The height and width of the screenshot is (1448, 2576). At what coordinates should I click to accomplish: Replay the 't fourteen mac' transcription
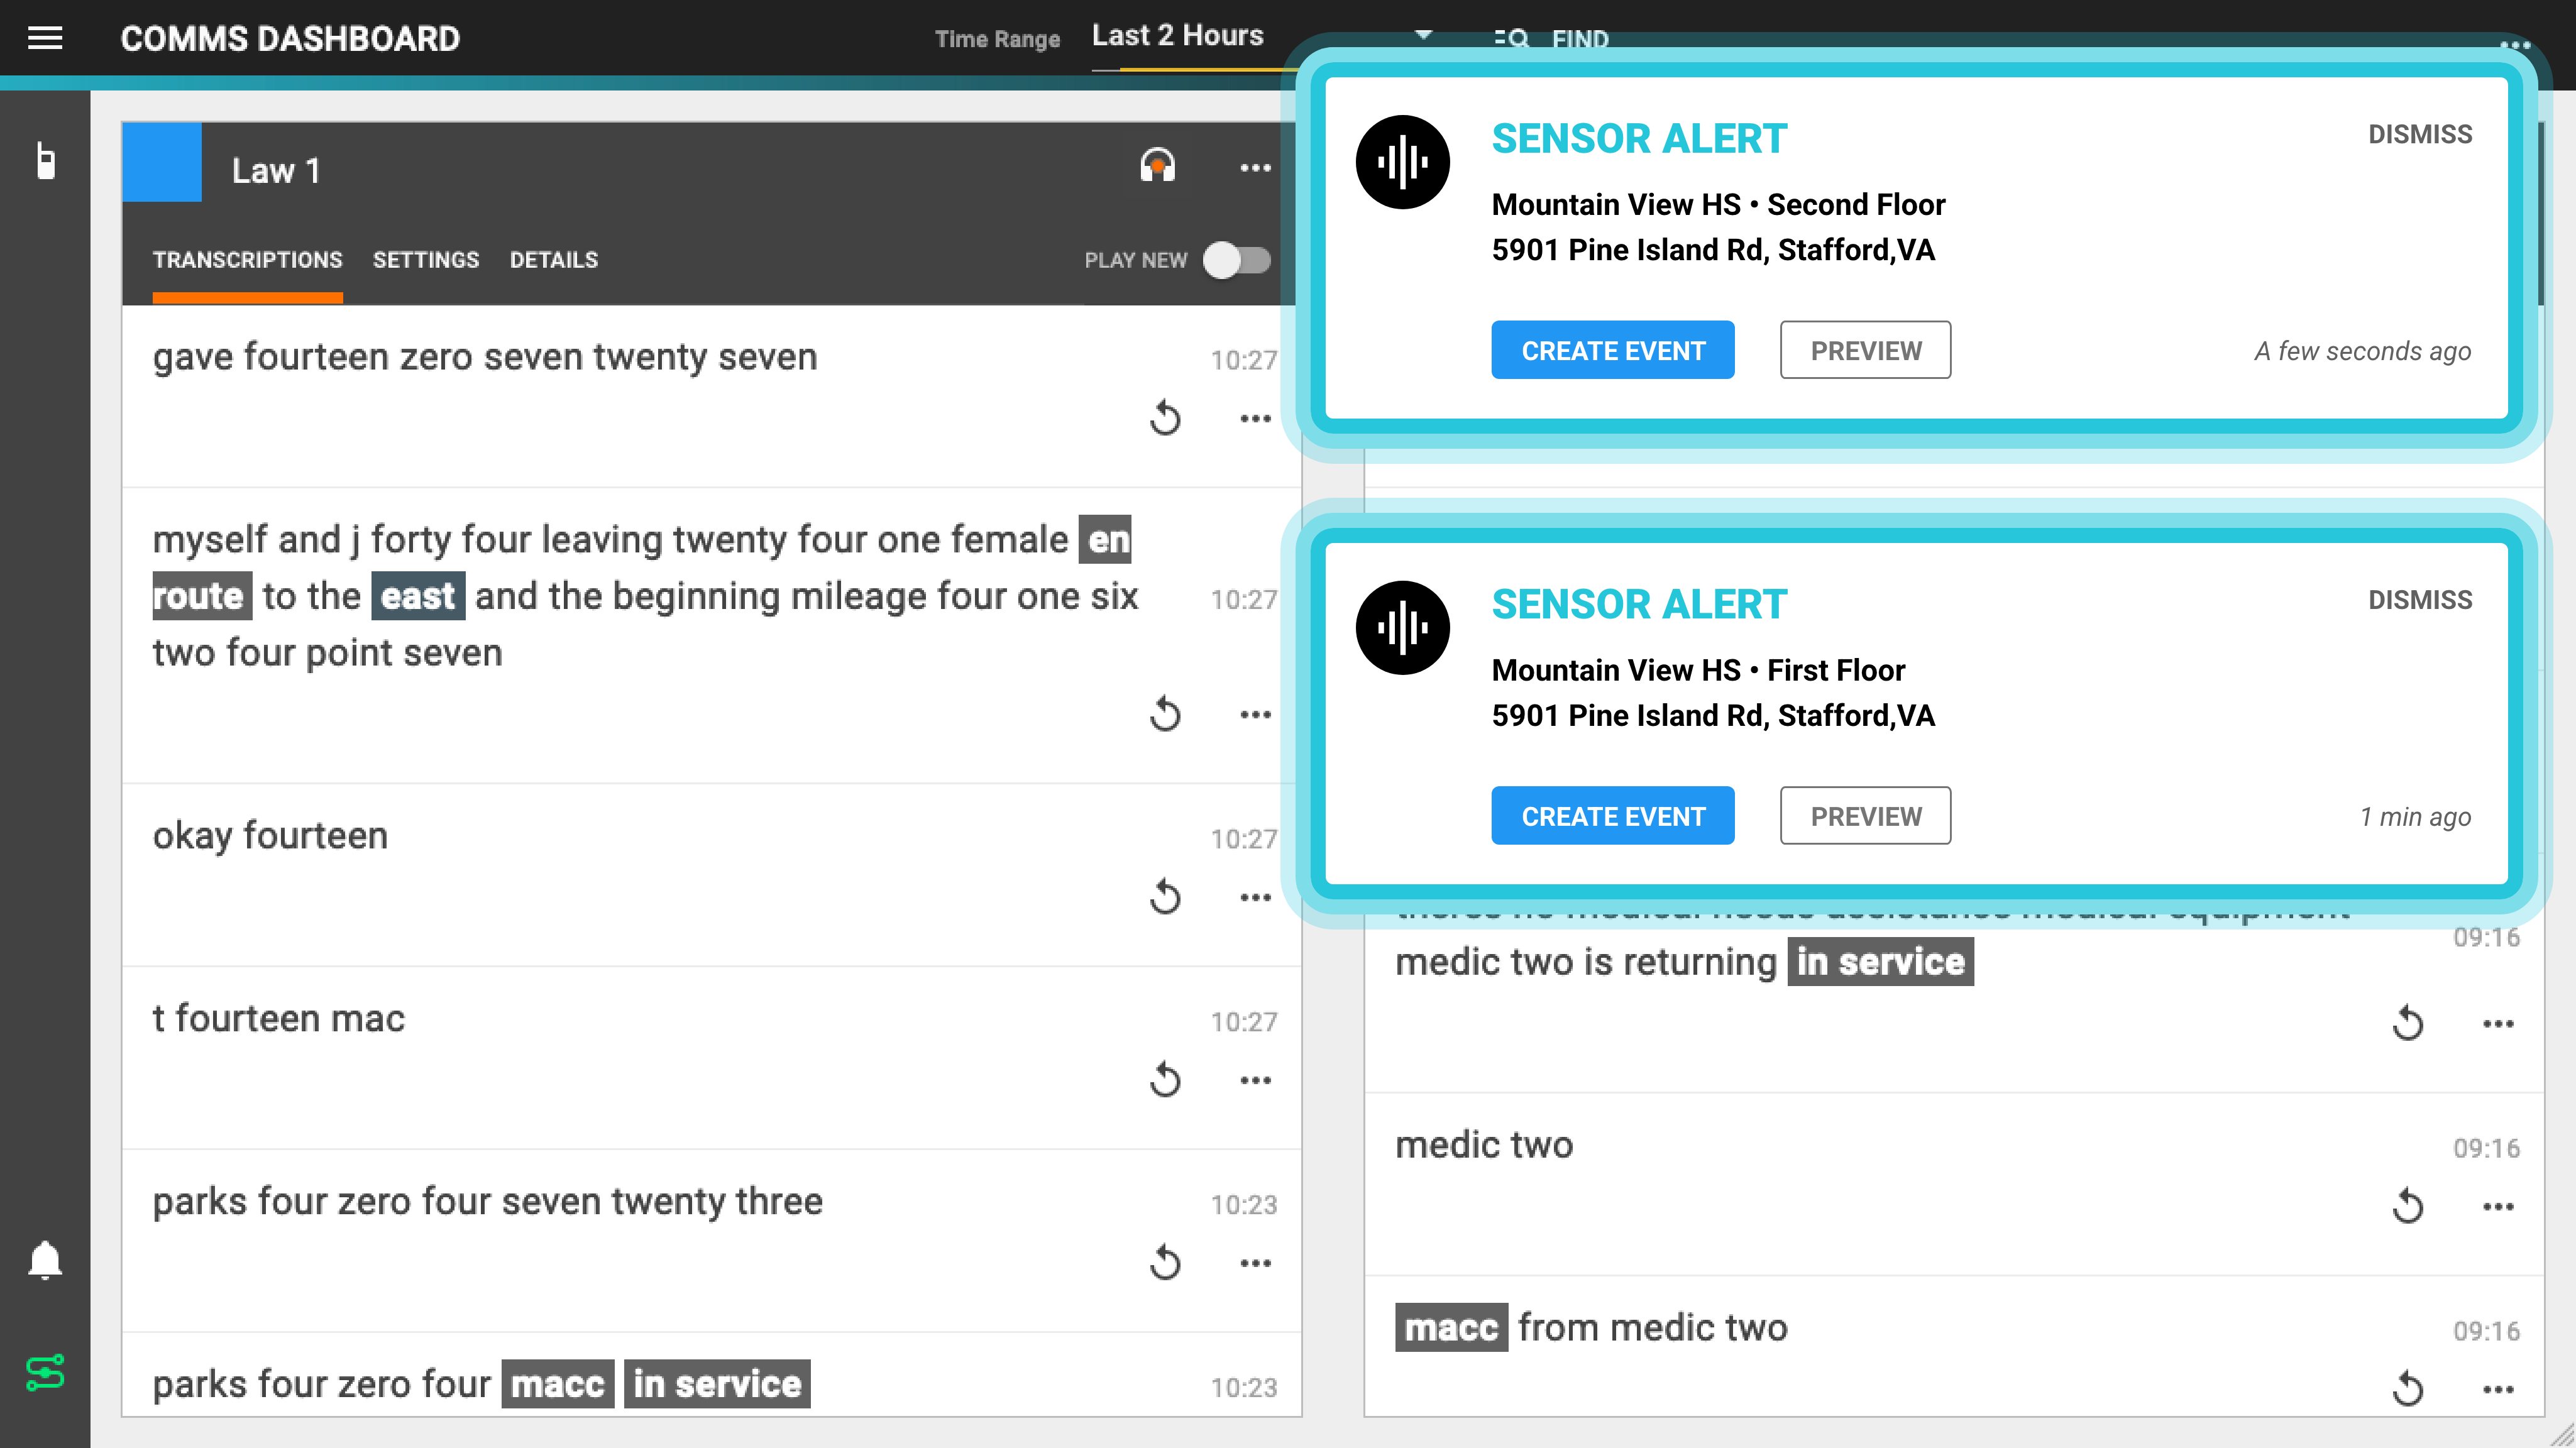1165,1080
